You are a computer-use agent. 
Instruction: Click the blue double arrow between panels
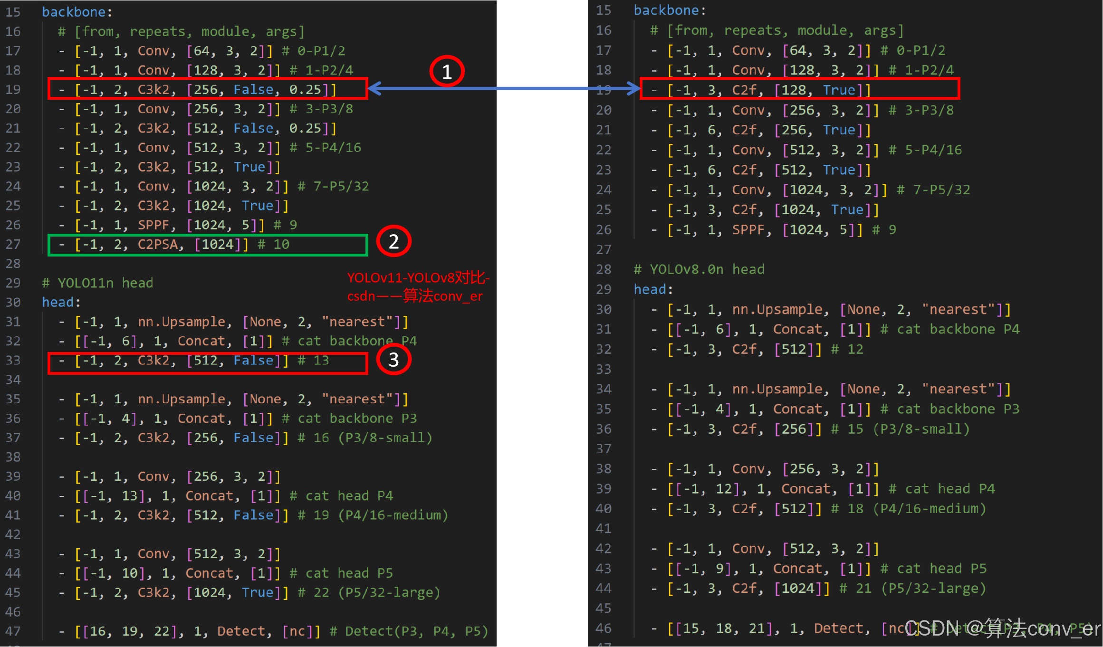click(x=504, y=88)
